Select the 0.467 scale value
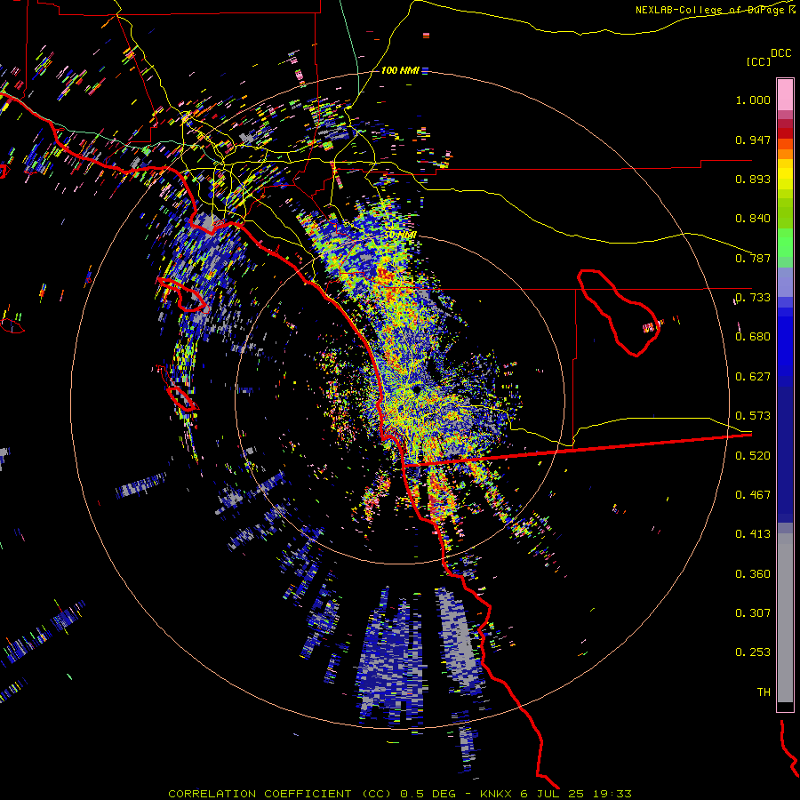This screenshot has width=800, height=800. point(753,495)
